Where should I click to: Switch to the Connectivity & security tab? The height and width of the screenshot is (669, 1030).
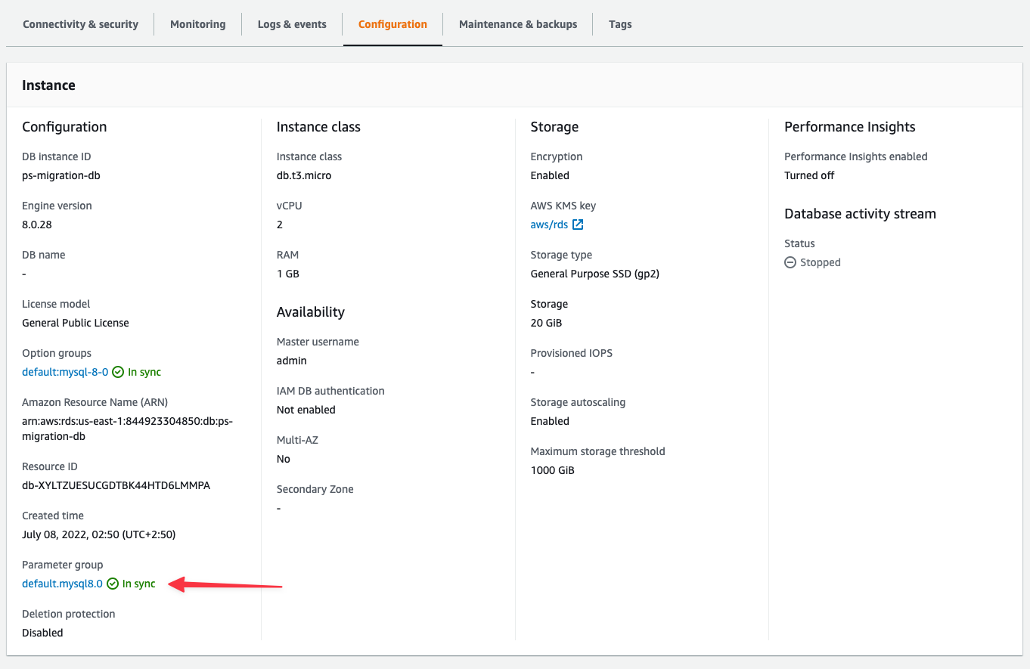tap(80, 23)
